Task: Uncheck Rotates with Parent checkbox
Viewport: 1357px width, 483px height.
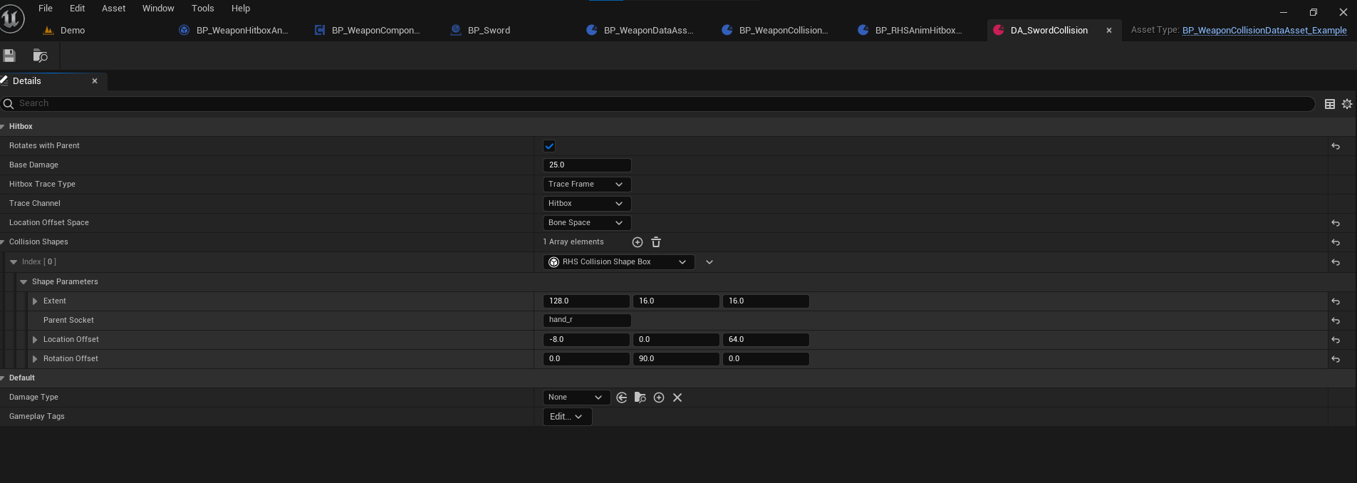Action: (549, 146)
